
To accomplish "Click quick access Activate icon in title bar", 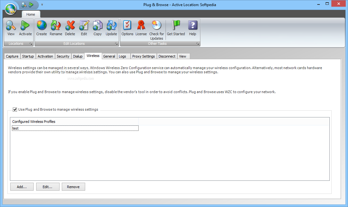I will (x=31, y=4).
